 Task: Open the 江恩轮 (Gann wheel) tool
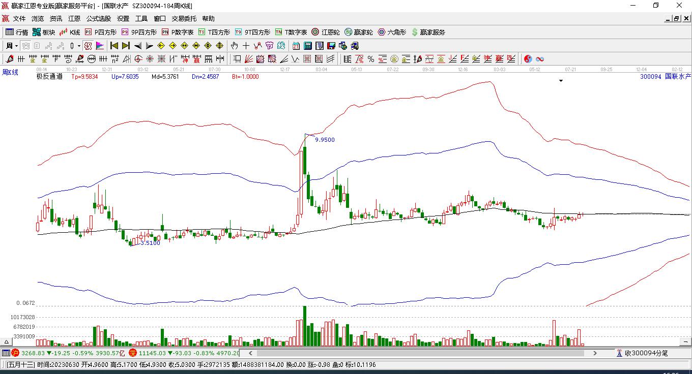(x=326, y=32)
